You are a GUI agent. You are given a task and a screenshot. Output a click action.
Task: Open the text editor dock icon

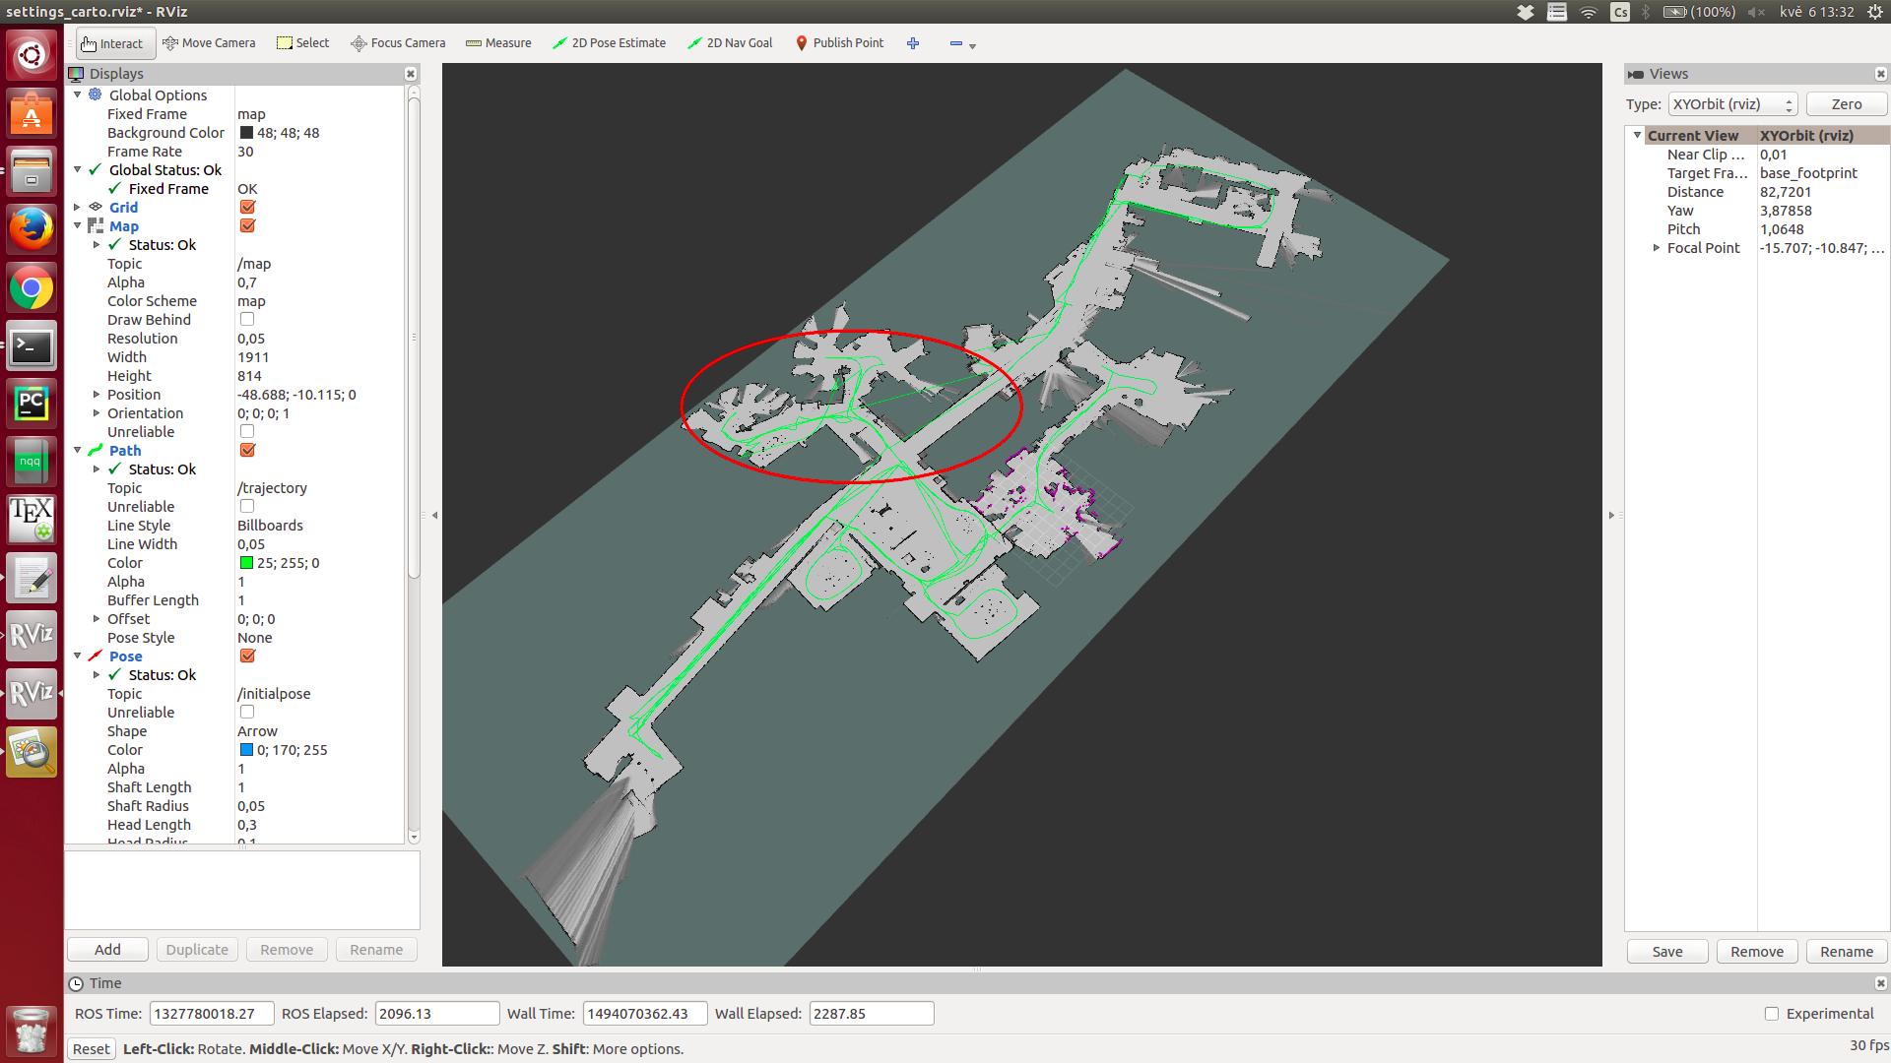tap(32, 578)
